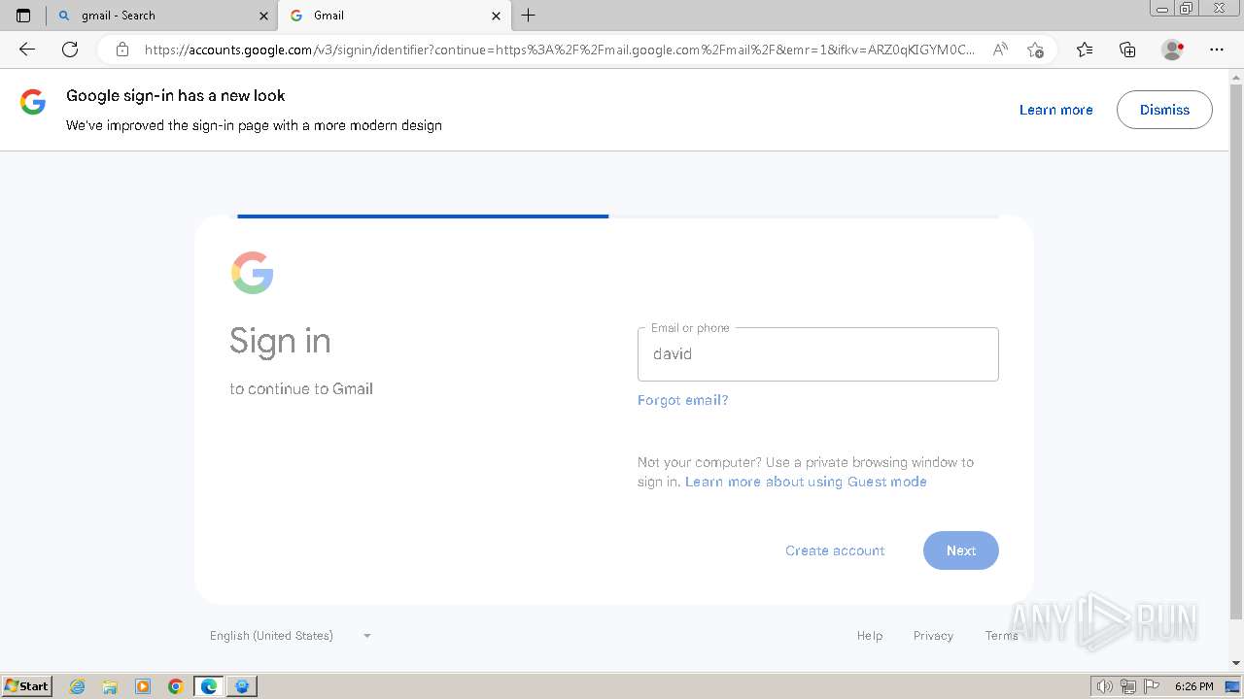Open the Favorites list icon
Viewport: 1244px width, 699px height.
tap(1085, 50)
